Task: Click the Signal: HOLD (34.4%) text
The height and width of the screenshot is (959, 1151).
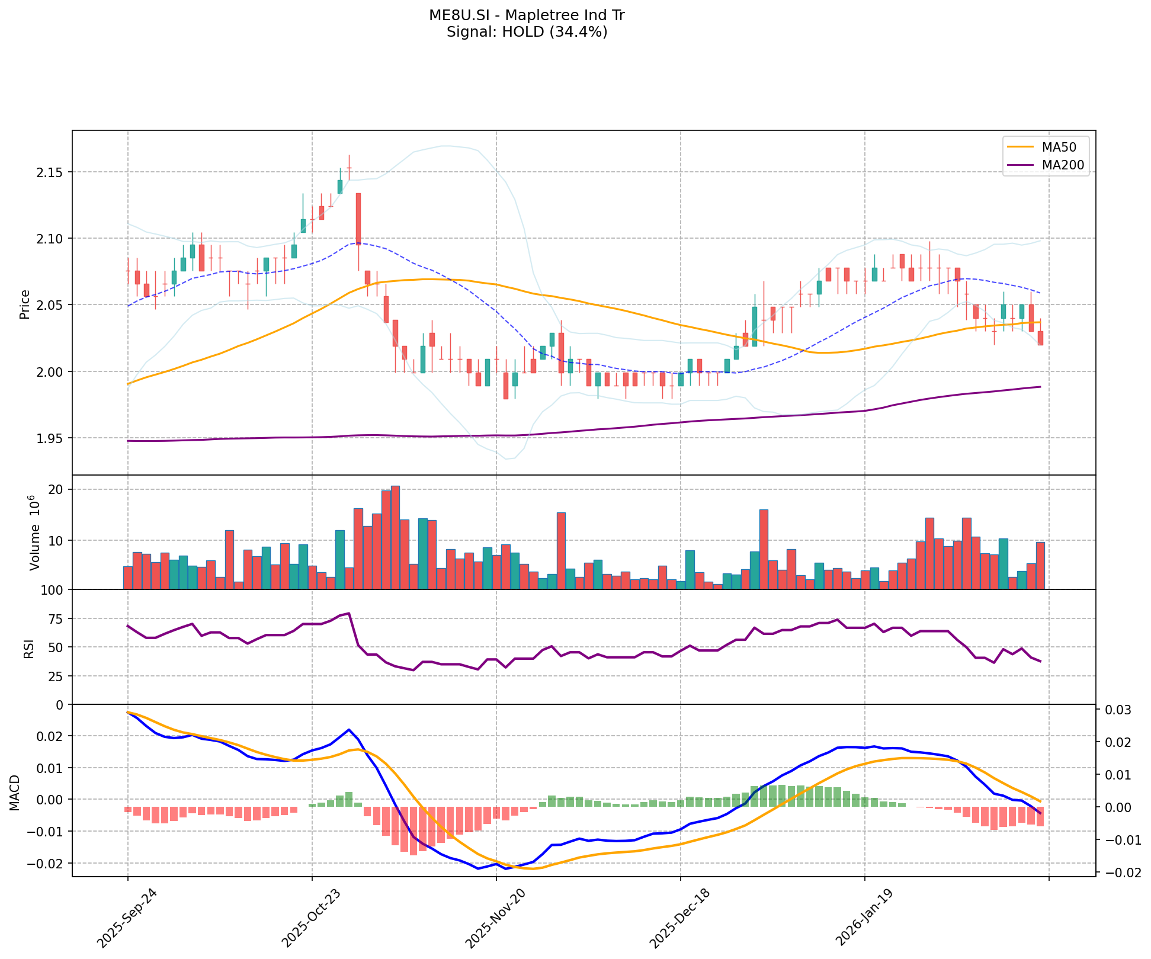Action: [x=527, y=32]
